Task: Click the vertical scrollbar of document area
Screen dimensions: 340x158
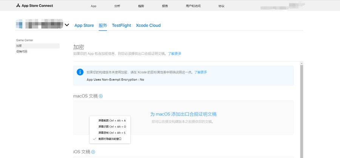Action: tap(301, 111)
